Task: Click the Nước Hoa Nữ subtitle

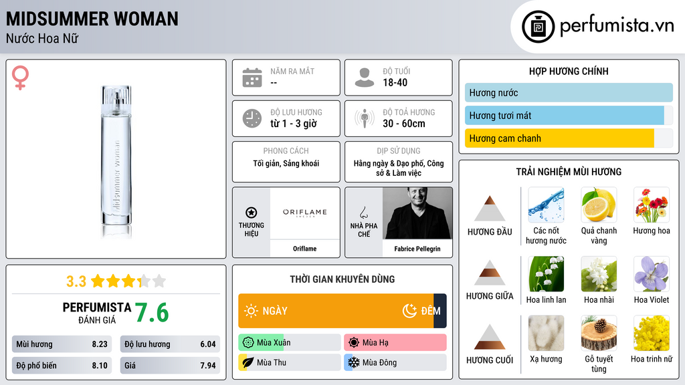Action: (42, 38)
